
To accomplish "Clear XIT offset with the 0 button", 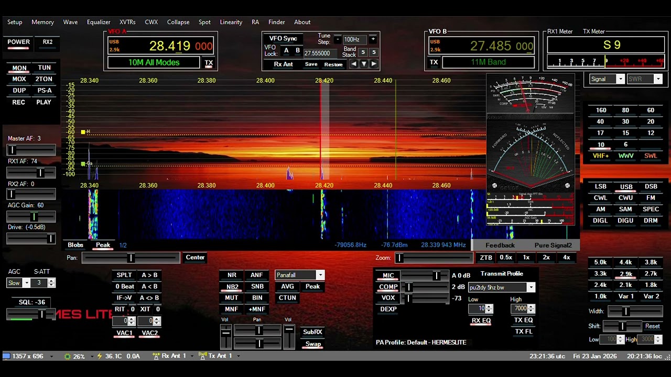I will [x=158, y=309].
